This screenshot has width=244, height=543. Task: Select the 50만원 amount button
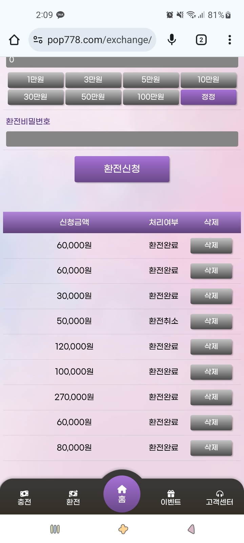pos(93,97)
